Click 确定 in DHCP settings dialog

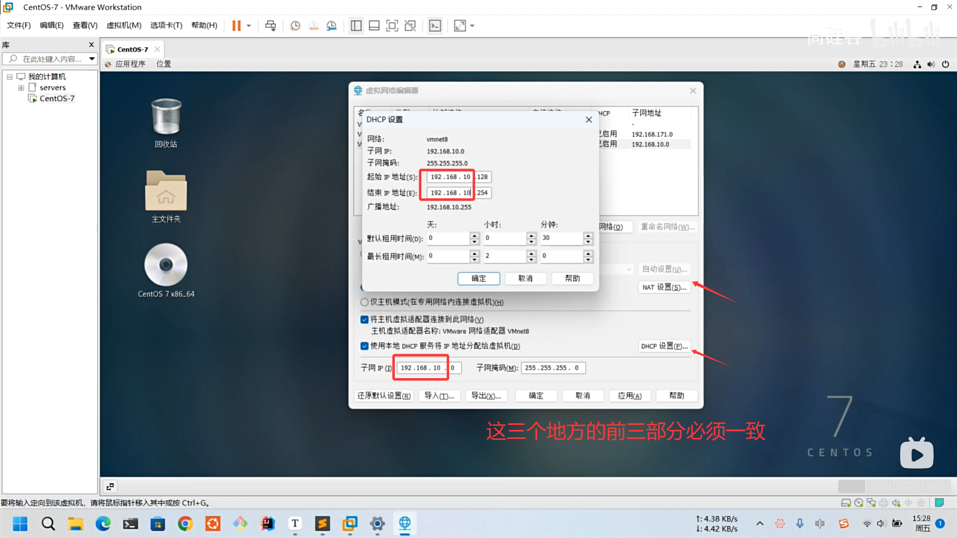tap(478, 278)
